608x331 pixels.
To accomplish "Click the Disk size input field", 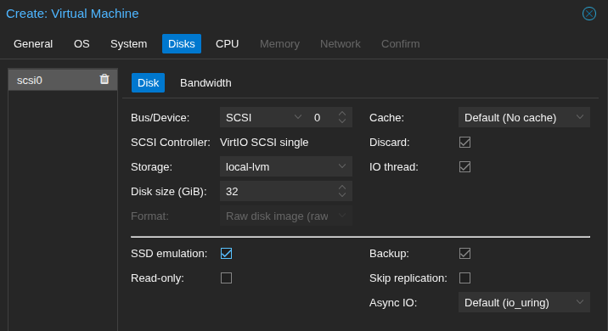I will (x=279, y=191).
